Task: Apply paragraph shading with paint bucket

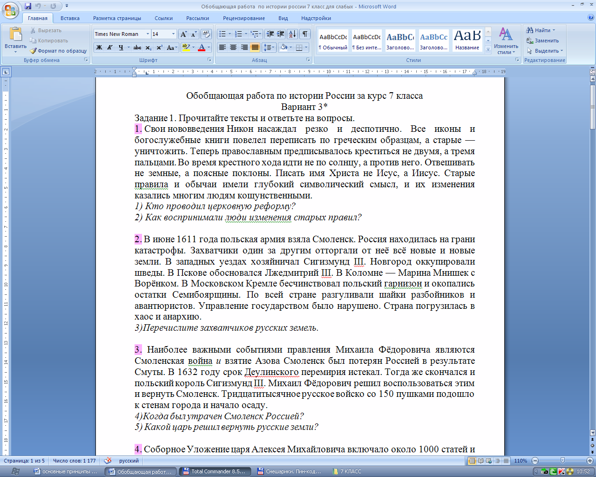Action: point(283,48)
